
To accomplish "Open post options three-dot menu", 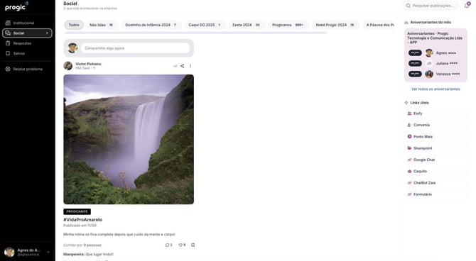I will [x=190, y=66].
